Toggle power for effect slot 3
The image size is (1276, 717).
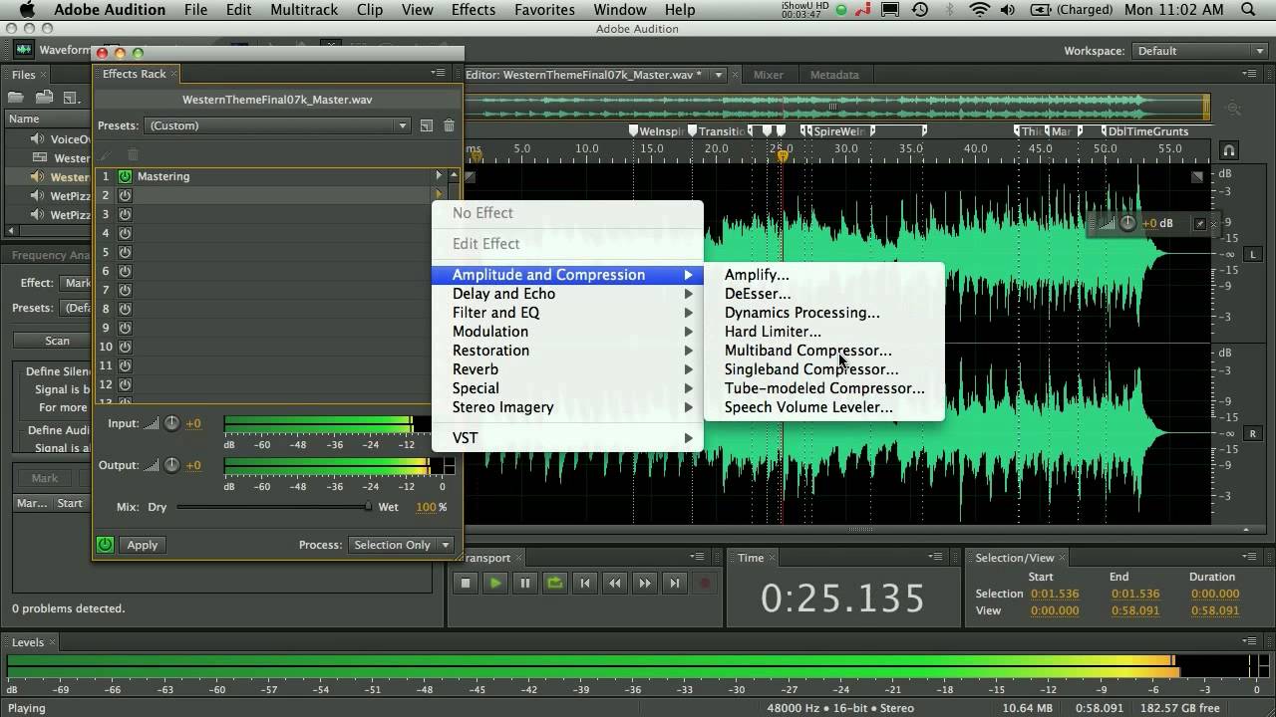pyautogui.click(x=126, y=214)
